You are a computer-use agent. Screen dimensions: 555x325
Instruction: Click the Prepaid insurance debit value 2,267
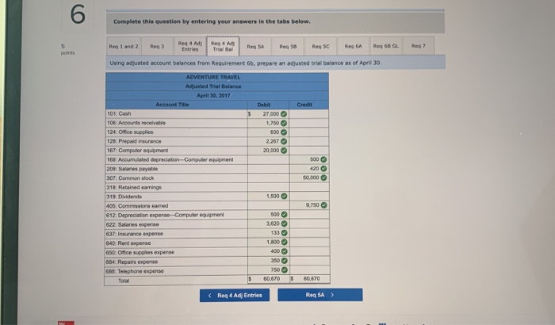pyautogui.click(x=273, y=141)
